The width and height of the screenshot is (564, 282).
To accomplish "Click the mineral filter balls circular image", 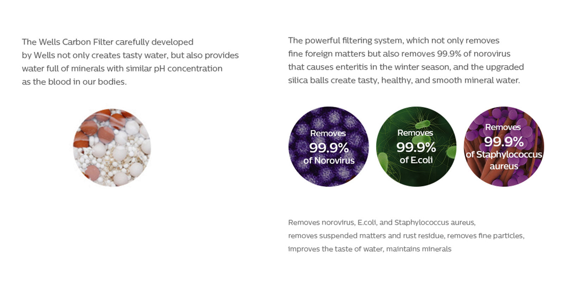I will pyautogui.click(x=112, y=147).
